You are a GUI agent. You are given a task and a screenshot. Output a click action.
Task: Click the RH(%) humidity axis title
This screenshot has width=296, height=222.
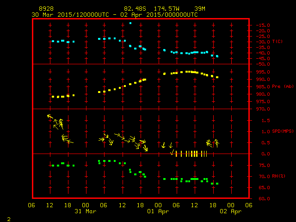278,176
